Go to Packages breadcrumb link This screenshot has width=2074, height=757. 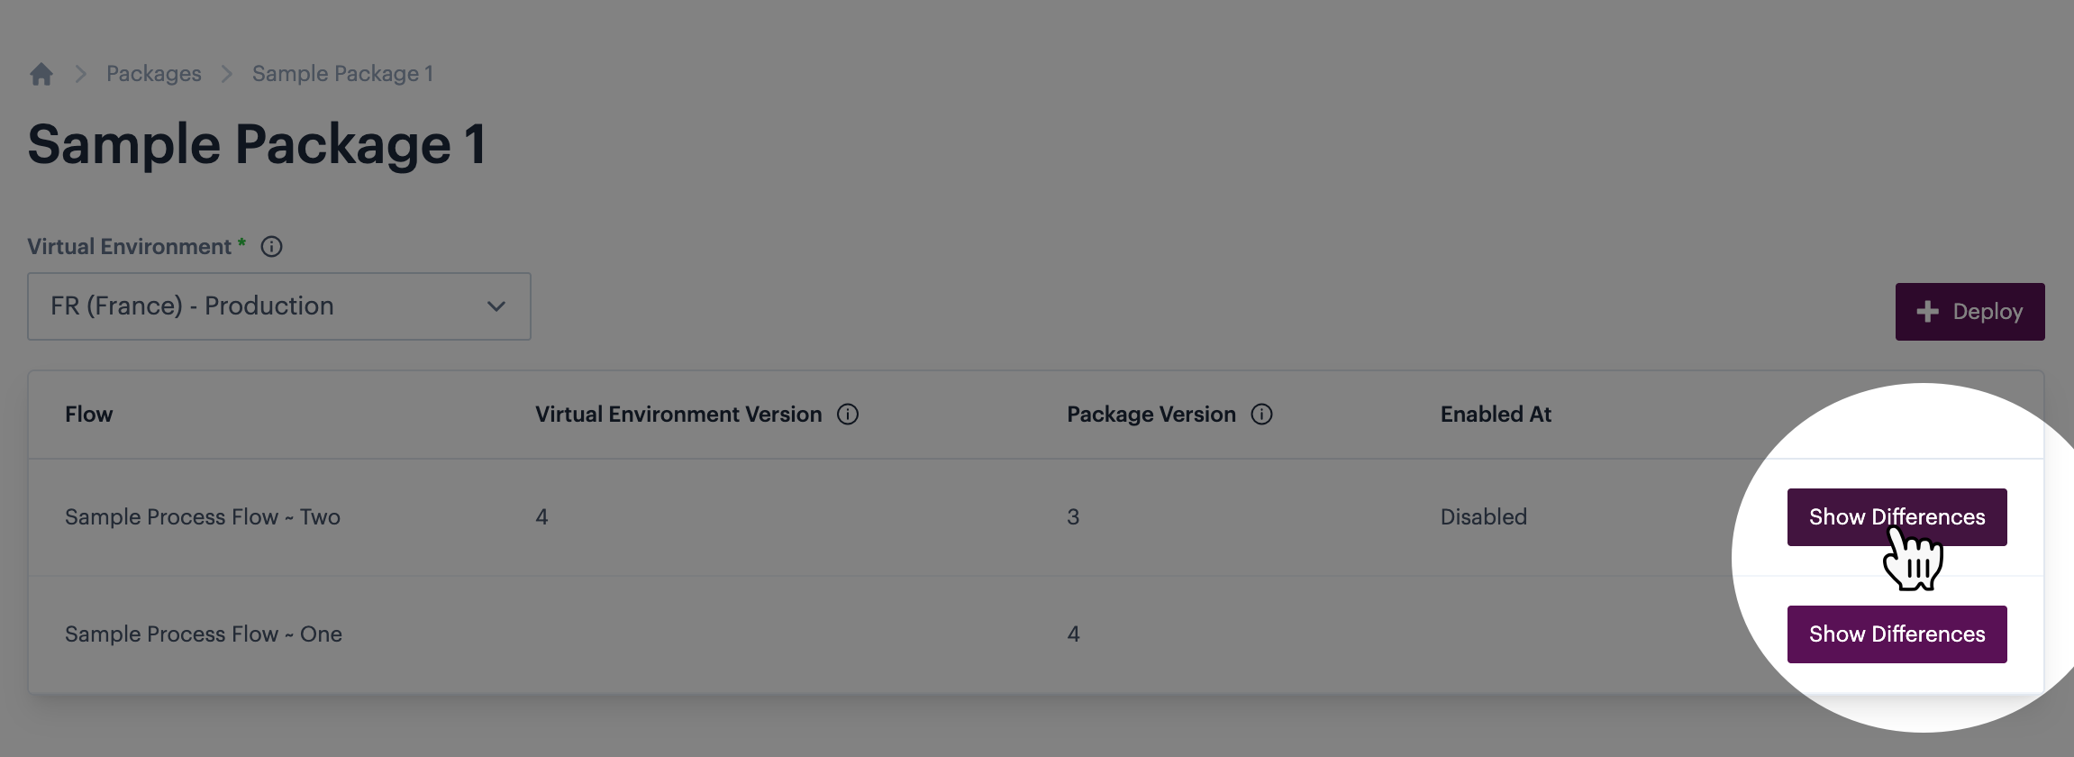(x=154, y=74)
